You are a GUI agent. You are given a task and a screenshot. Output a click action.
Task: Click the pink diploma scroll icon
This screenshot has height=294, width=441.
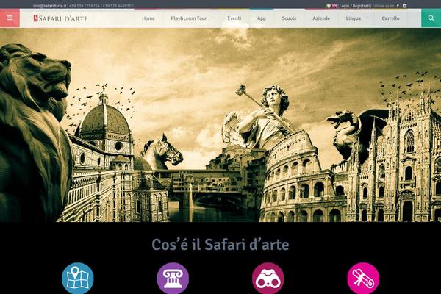[x=363, y=279]
